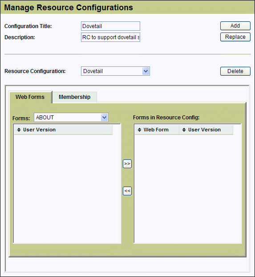Click User Version header text in left list

point(39,130)
